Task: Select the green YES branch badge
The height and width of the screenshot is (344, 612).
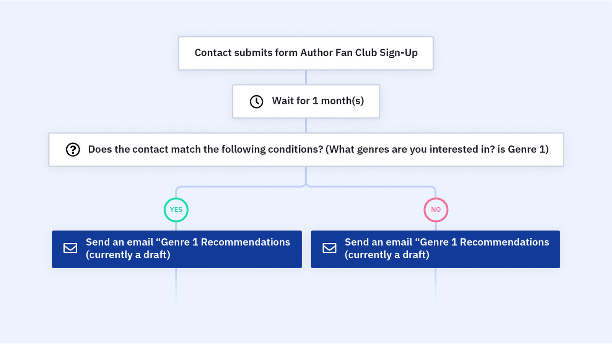Action: [176, 210]
